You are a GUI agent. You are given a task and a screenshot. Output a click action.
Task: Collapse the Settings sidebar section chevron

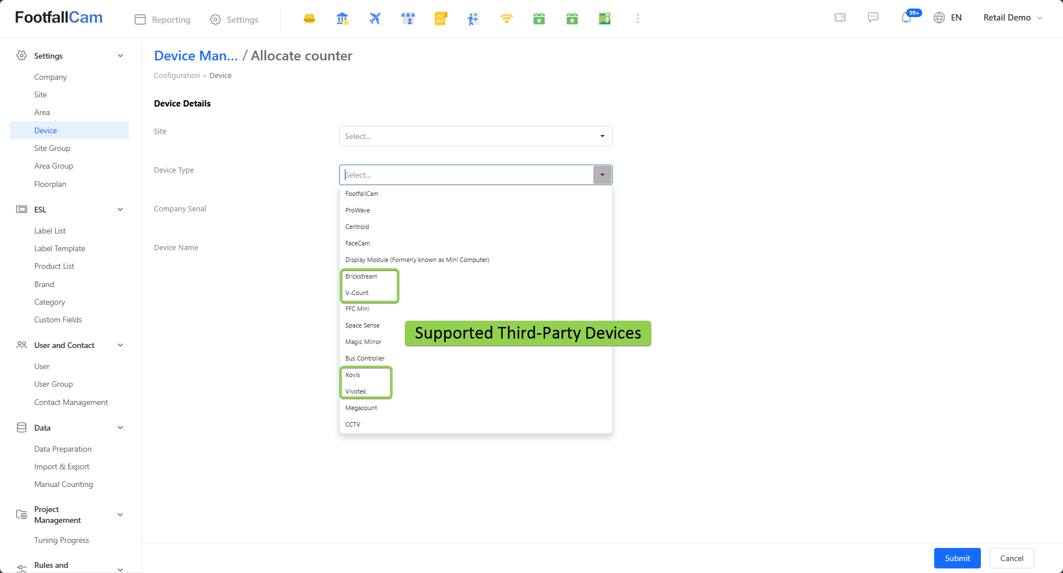point(120,55)
